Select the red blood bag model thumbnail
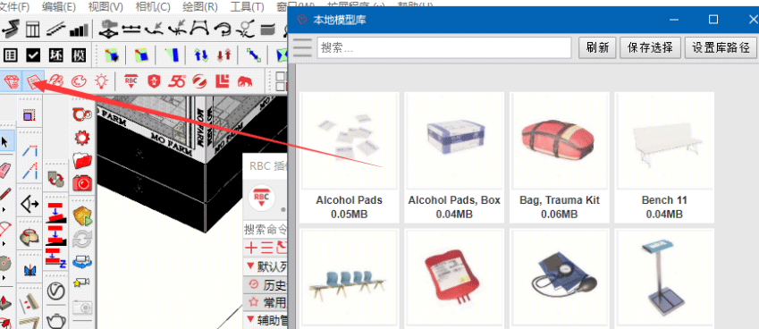The image size is (759, 329). [x=454, y=279]
